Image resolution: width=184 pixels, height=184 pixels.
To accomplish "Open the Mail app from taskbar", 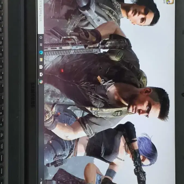I will click(x=41, y=74).
